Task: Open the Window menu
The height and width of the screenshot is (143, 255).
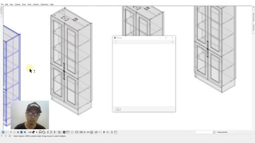Action: [x=36, y=4]
